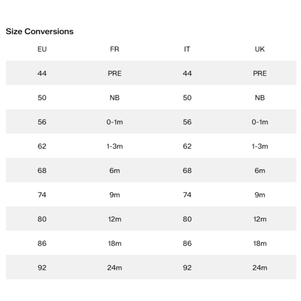This screenshot has width=301, height=301.
Task: Click the UK NB size cell
Action: point(260,98)
